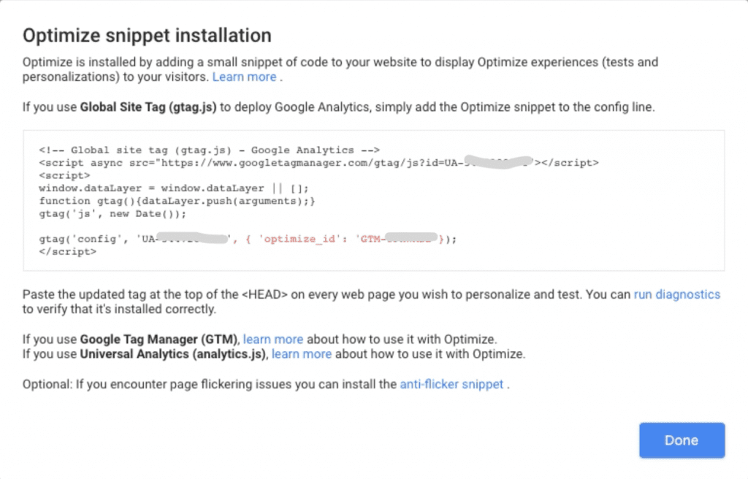Click the Learn more link about Optimize experiences

(244, 77)
